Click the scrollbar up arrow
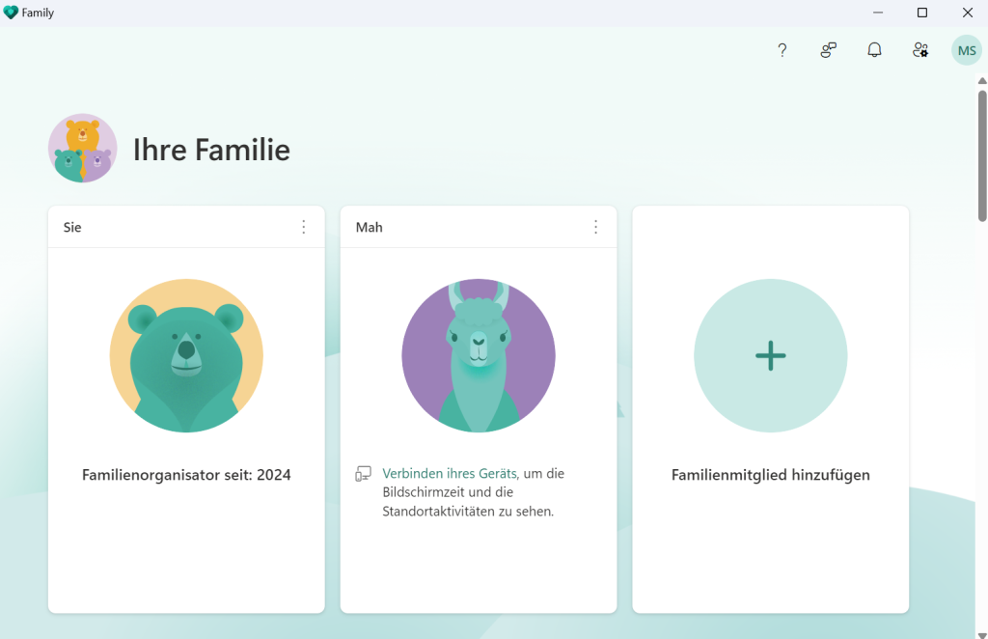This screenshot has width=988, height=639. tap(981, 81)
